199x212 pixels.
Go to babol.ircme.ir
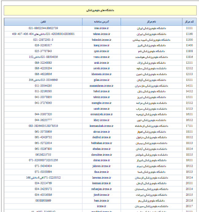click(101, 91)
